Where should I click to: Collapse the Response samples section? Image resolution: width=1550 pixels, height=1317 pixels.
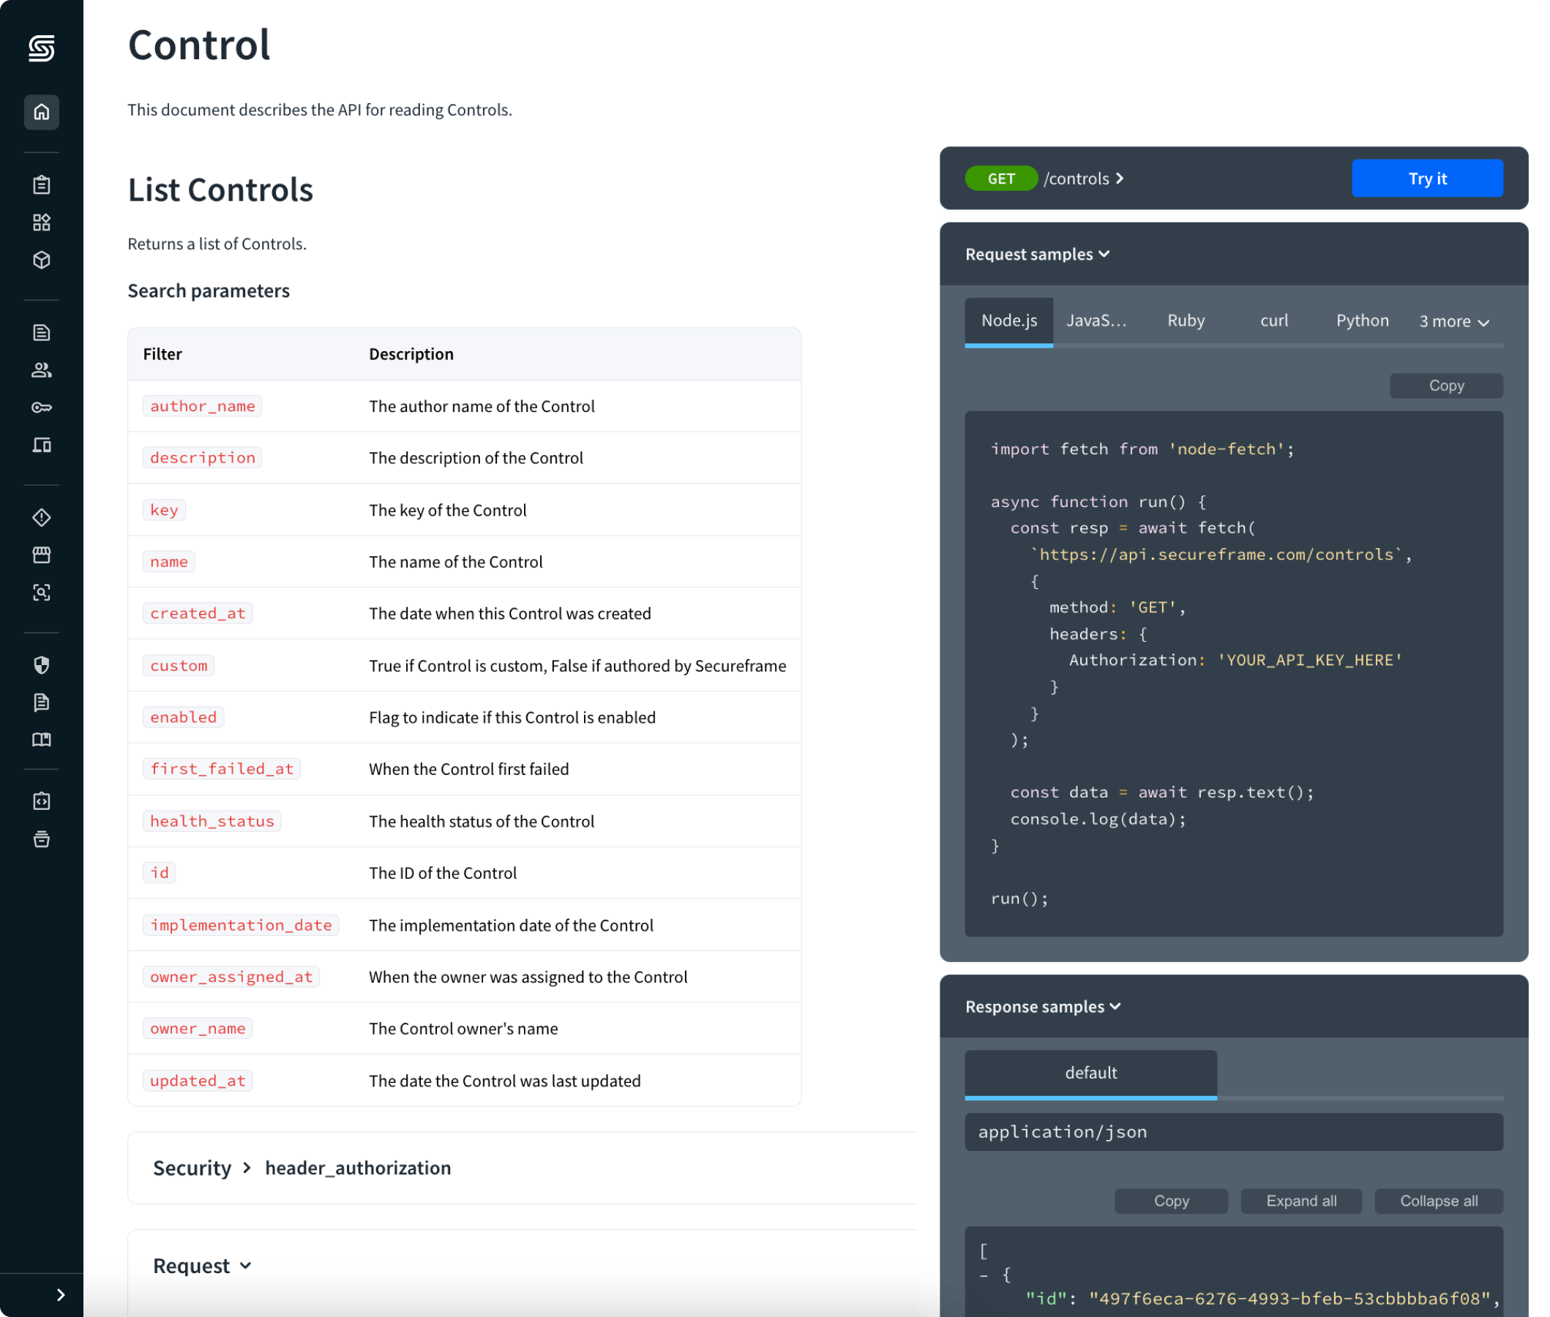point(1042,1007)
